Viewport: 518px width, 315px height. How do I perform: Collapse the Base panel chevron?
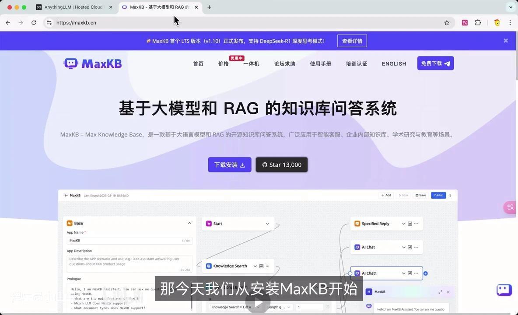coord(189,223)
